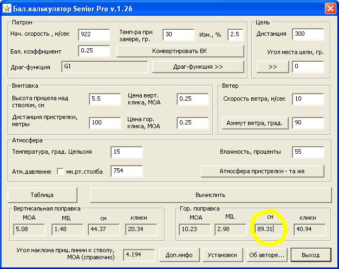Screen dimensions: 339x269
Task: Select the Дистанция input field showing 300
Action: pos(308,35)
